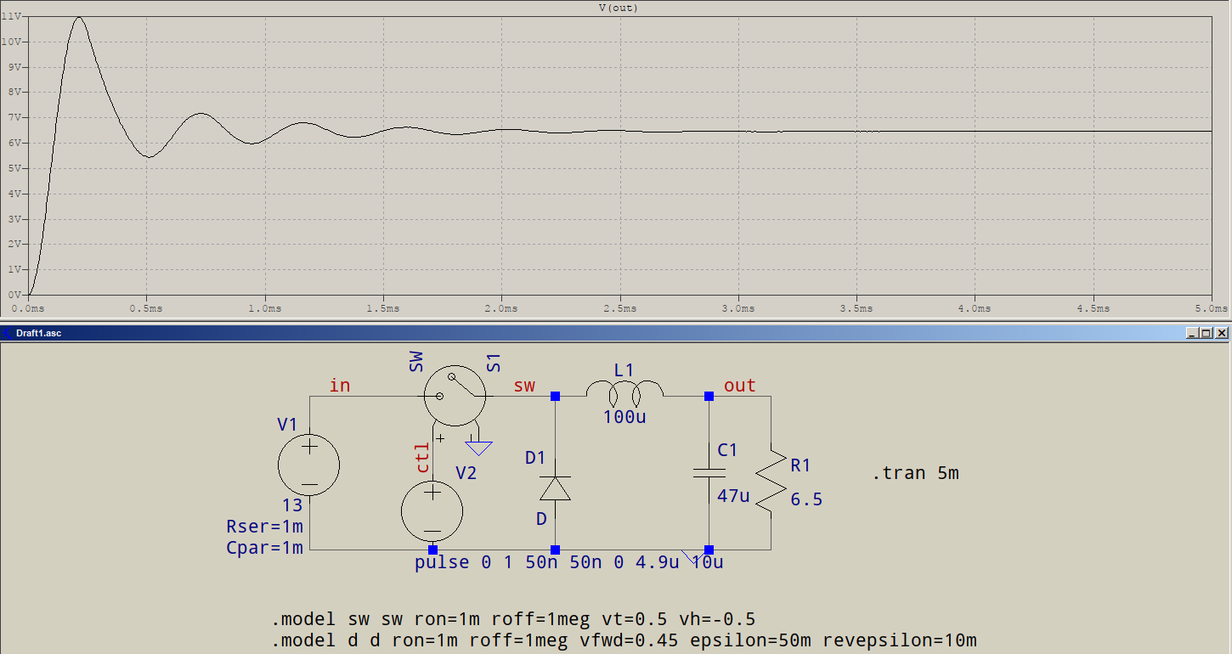Screen dimensions: 1232x654
Task: Click the V1 reference designator label
Action: [x=288, y=425]
